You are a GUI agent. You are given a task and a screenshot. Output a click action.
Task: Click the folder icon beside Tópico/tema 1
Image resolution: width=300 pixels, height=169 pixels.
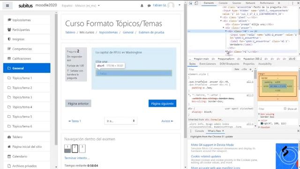point(9,78)
